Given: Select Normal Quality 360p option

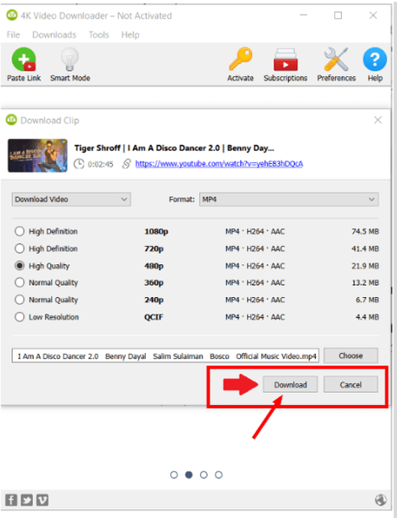Looking at the screenshot, I should coord(20,282).
